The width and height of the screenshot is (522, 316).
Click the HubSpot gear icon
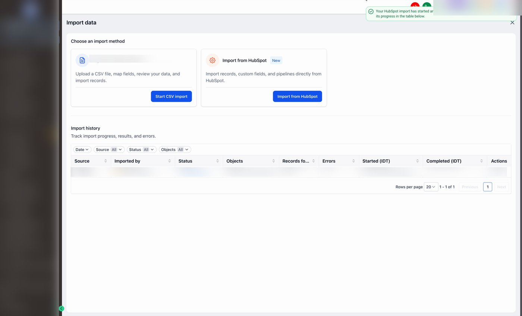212,60
